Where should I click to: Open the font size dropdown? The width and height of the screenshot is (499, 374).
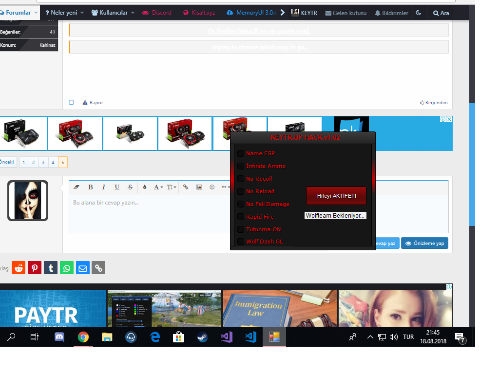coord(171,187)
